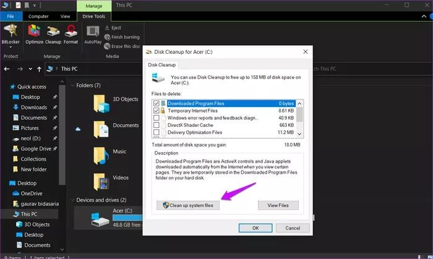Select the Format drive icon

click(x=71, y=34)
